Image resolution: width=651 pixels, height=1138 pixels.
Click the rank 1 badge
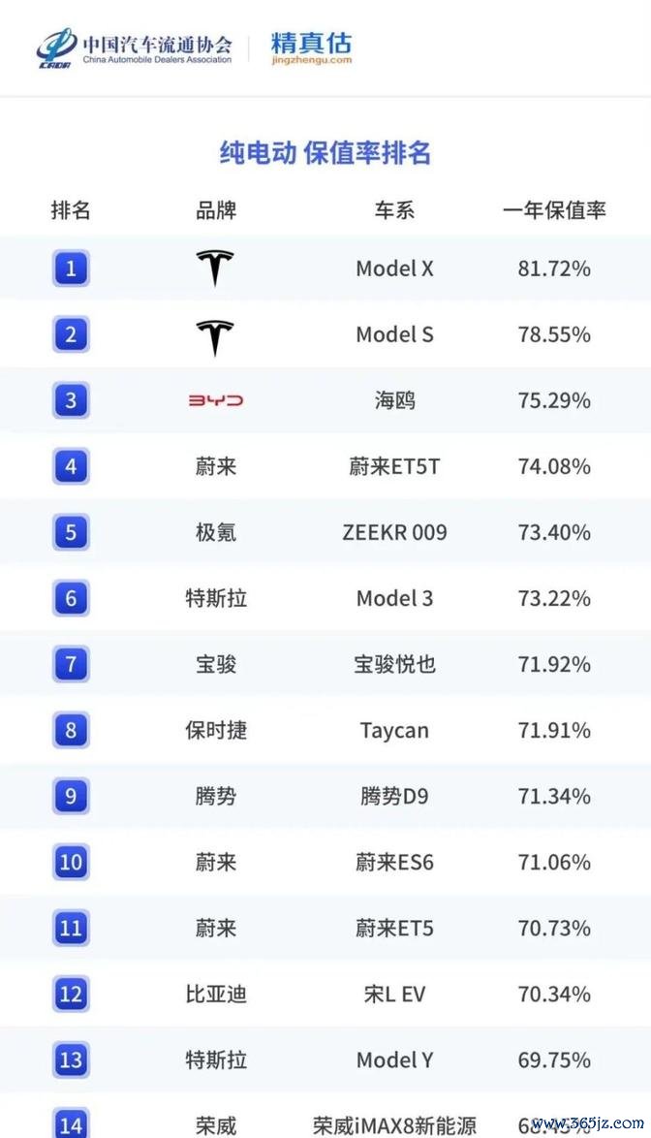click(71, 269)
